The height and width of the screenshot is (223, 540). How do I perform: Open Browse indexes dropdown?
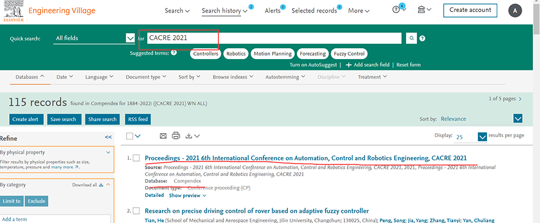(233, 77)
